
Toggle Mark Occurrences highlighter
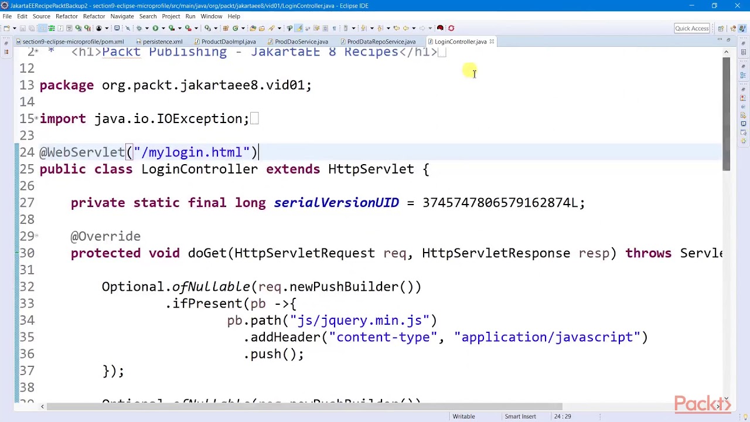(299, 28)
